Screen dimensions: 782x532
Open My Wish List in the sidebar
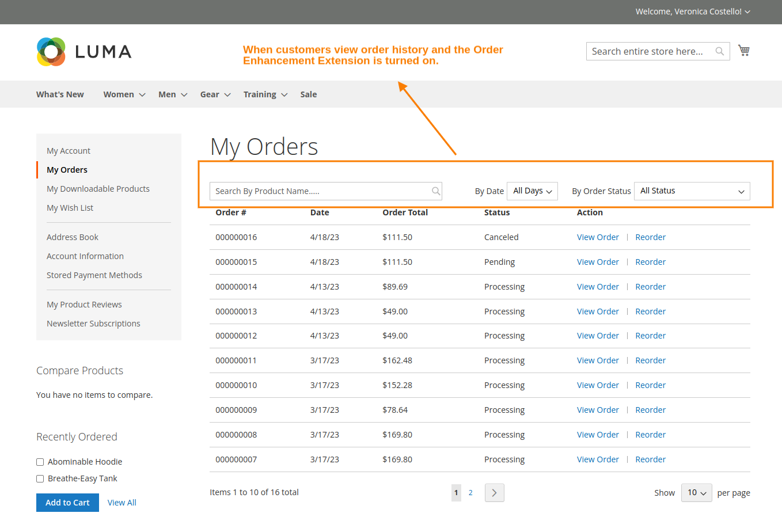click(x=70, y=207)
